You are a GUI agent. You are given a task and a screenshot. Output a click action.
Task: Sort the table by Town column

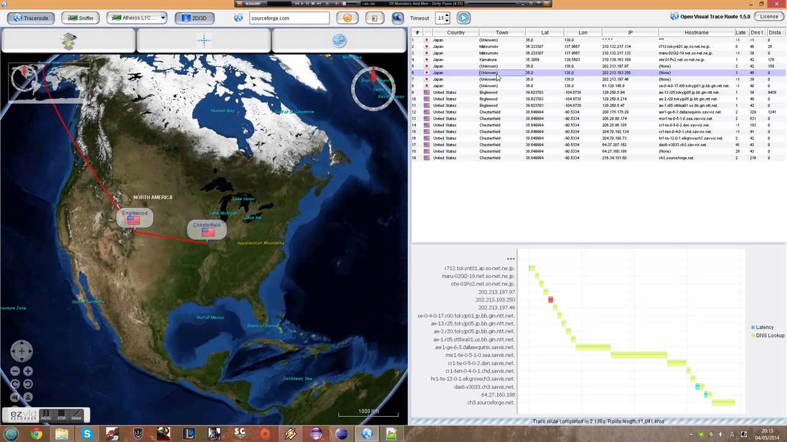[x=502, y=33]
